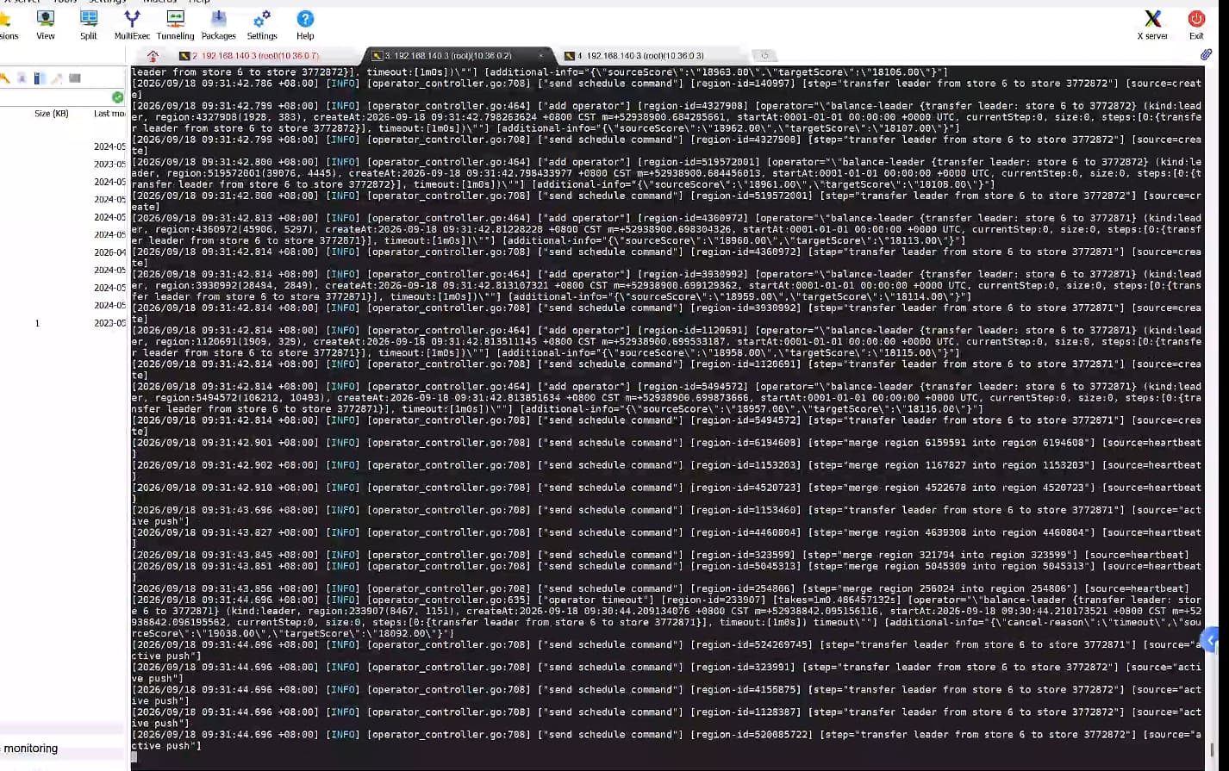
Task: Open the View toolbar icon
Action: (46, 24)
